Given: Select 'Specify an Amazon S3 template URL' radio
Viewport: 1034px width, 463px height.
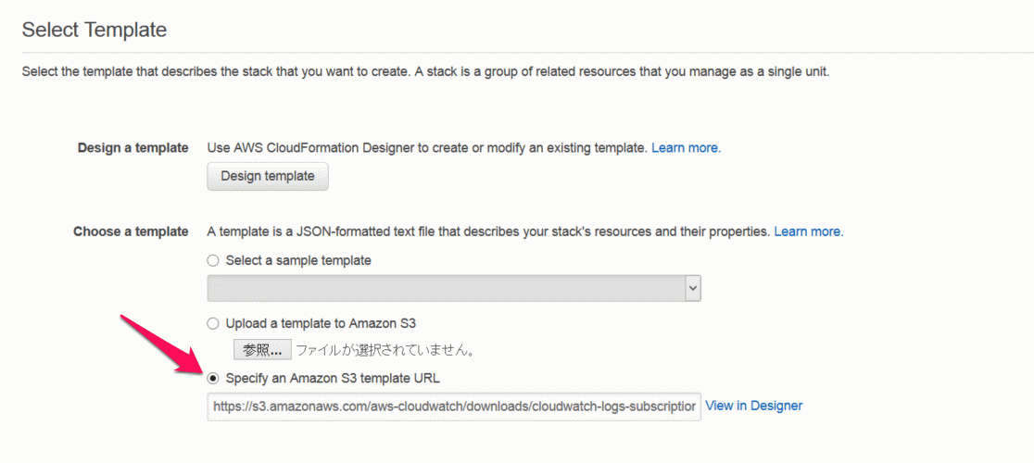Looking at the screenshot, I should (213, 379).
